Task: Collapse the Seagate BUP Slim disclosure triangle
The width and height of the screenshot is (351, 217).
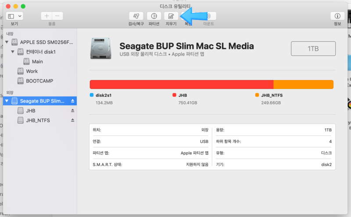Action: [7, 101]
